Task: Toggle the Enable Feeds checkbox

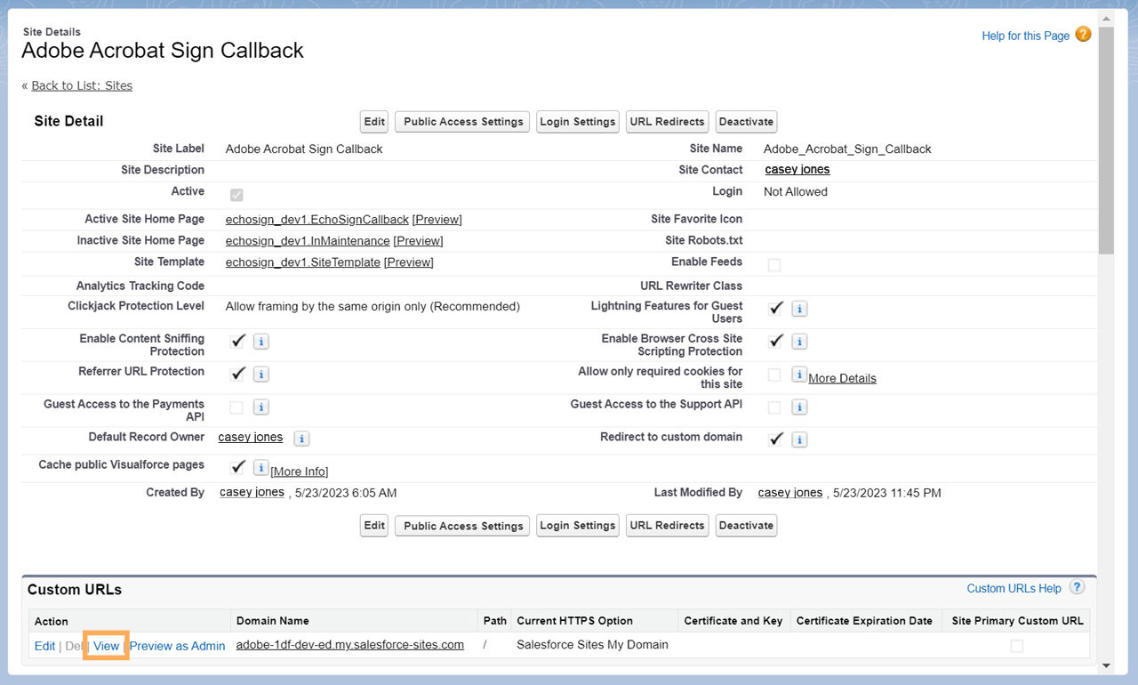Action: click(774, 265)
